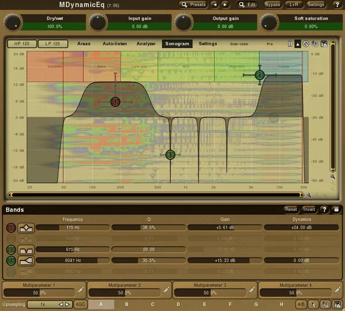Image resolution: width=345 pixels, height=311 pixels.
Task: Pause the analyzer display
Action: click(x=290, y=44)
